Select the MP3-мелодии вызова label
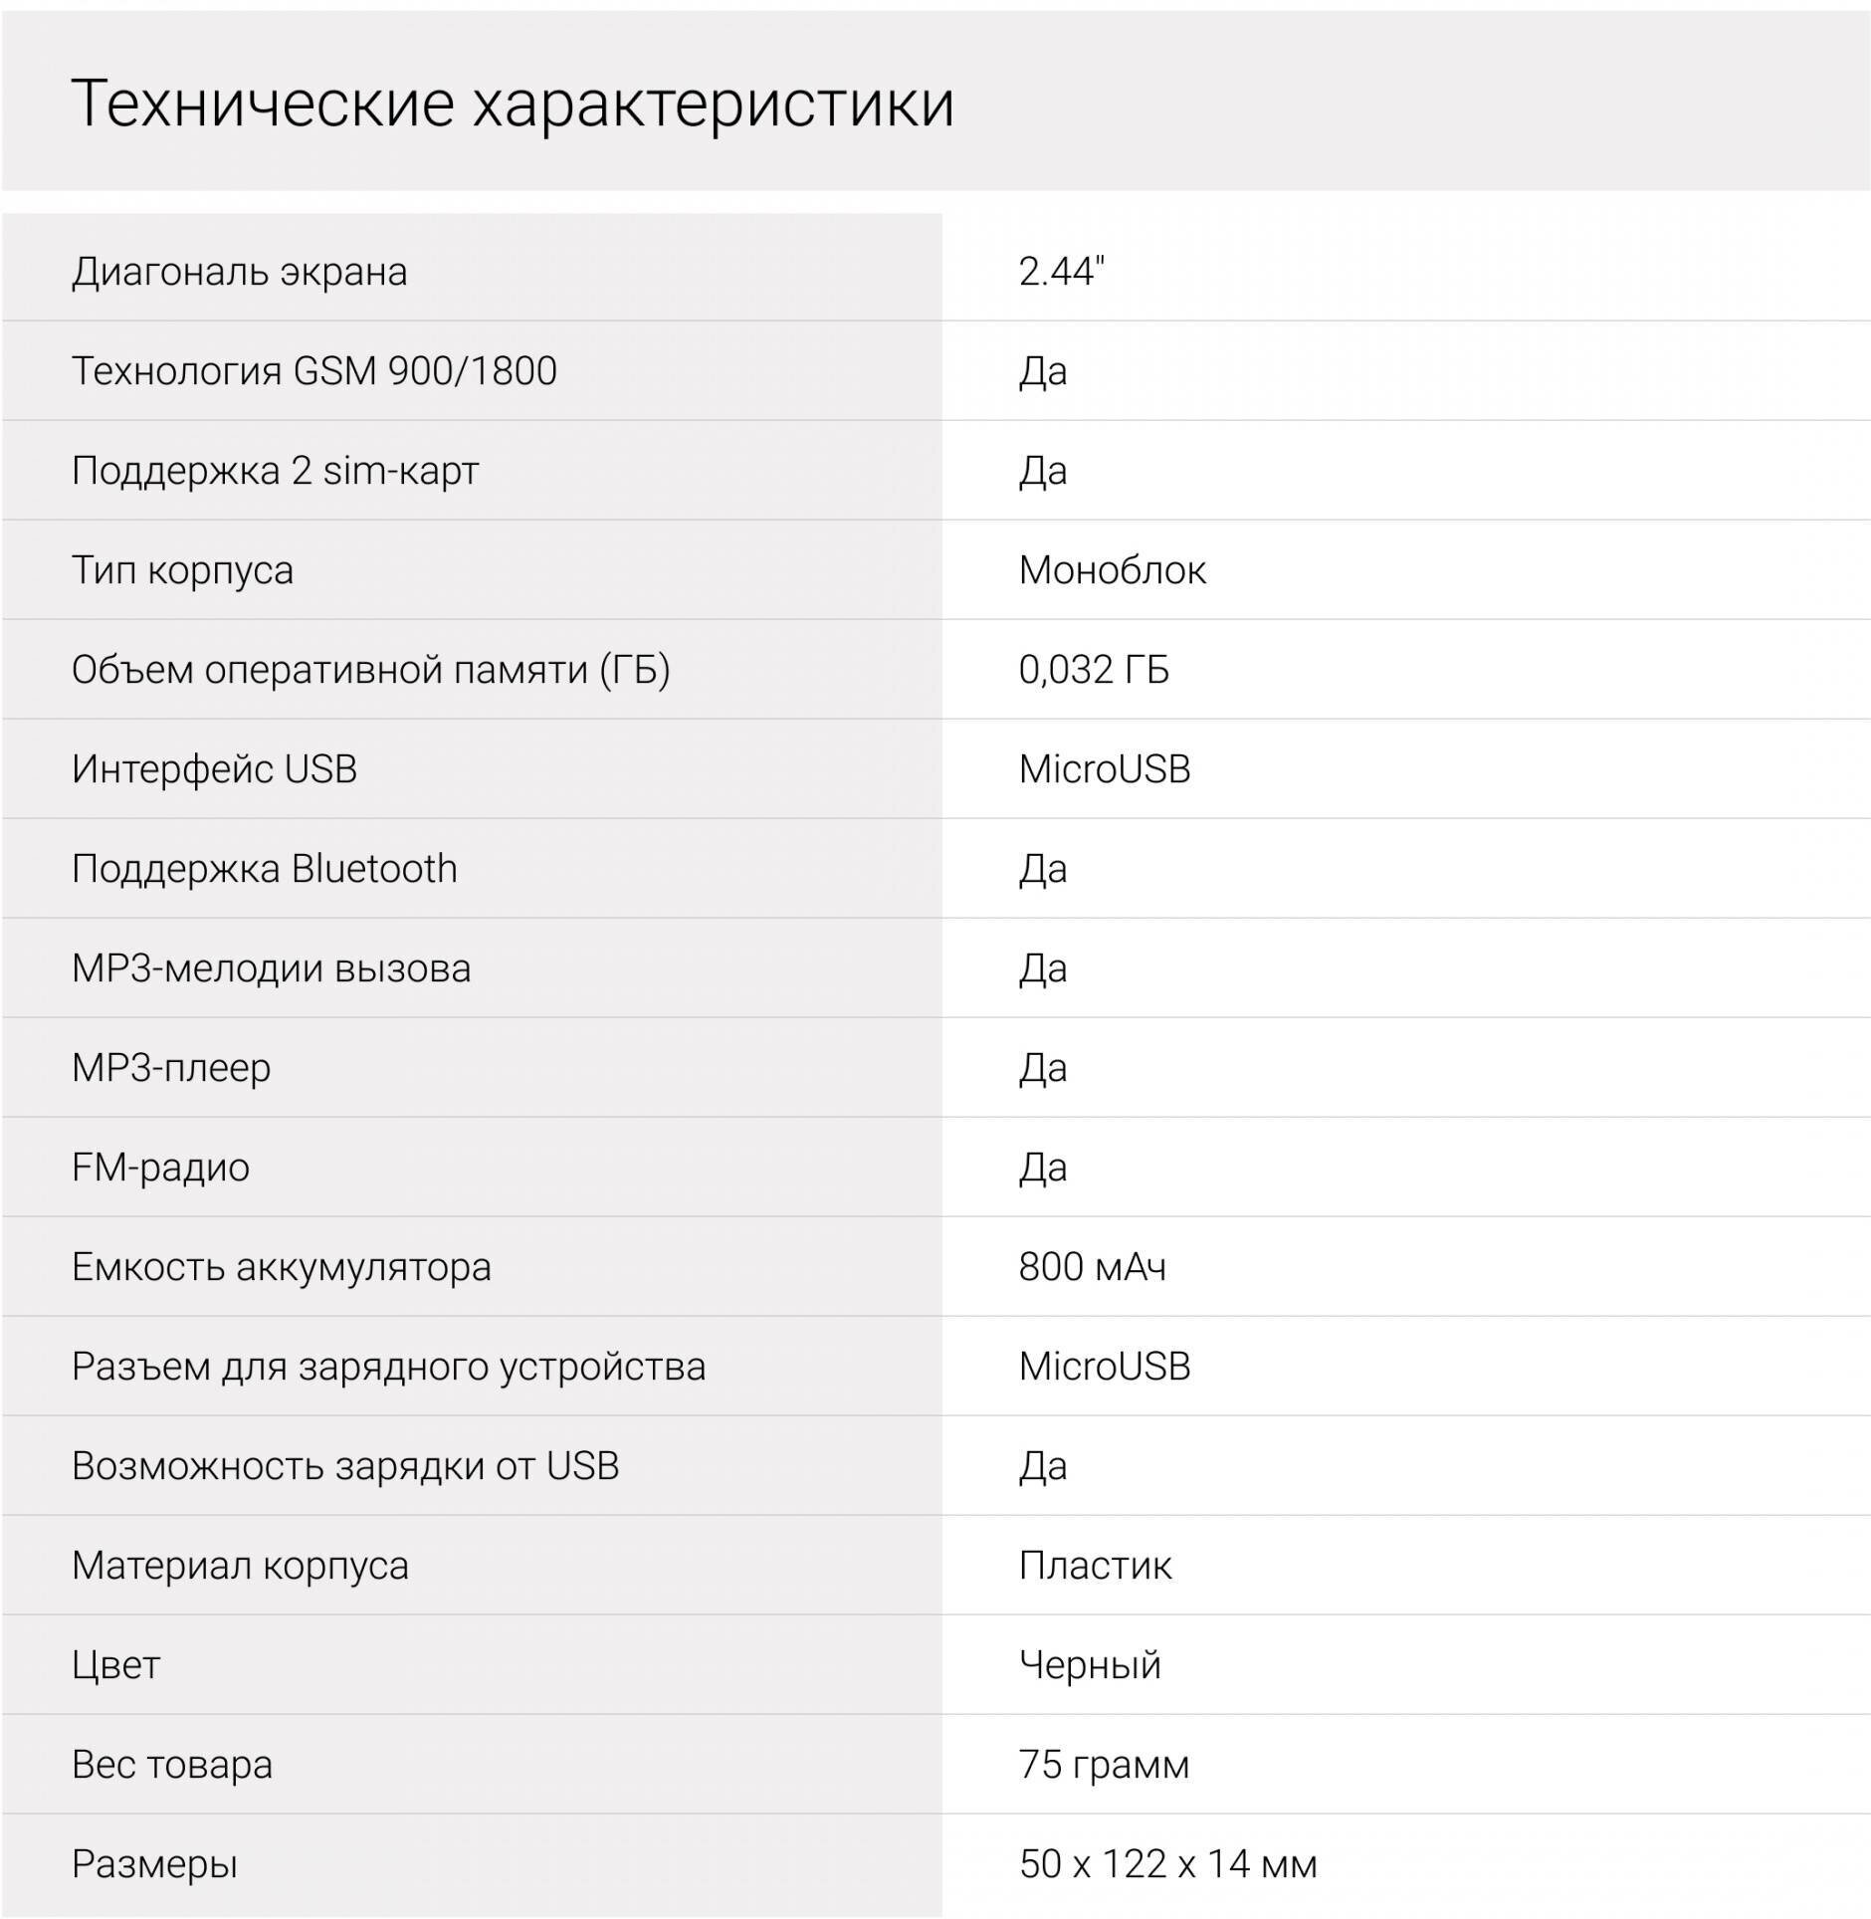 click(x=271, y=968)
